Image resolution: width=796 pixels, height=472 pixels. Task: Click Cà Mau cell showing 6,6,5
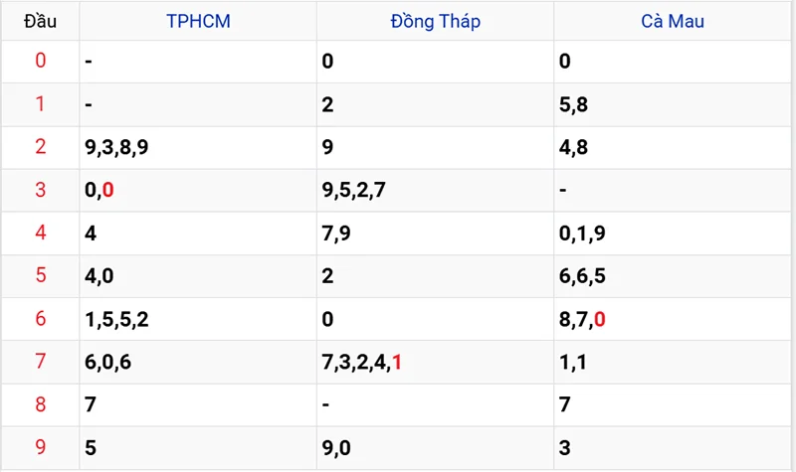583,275
